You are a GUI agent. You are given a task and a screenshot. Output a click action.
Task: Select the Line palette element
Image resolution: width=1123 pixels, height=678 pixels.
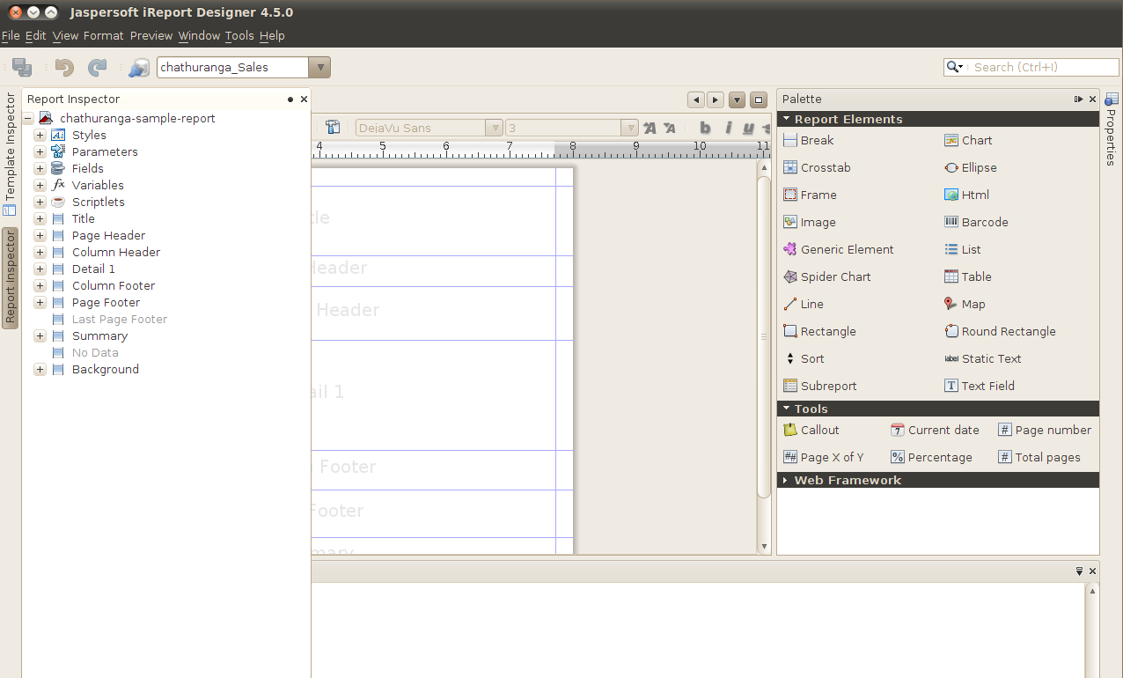click(x=804, y=304)
